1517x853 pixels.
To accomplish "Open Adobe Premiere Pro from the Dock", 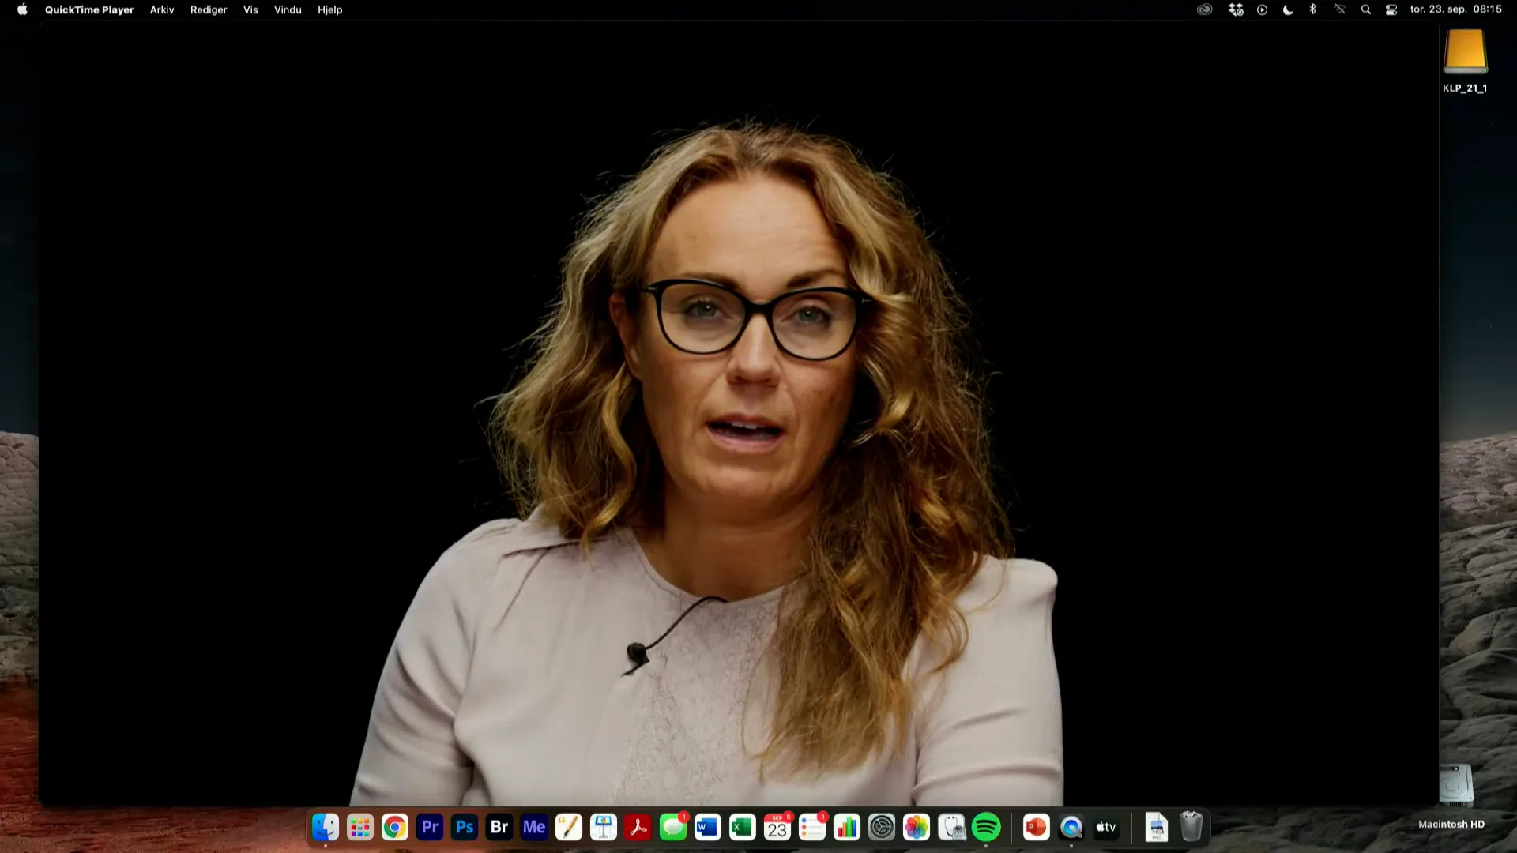I will click(430, 827).
